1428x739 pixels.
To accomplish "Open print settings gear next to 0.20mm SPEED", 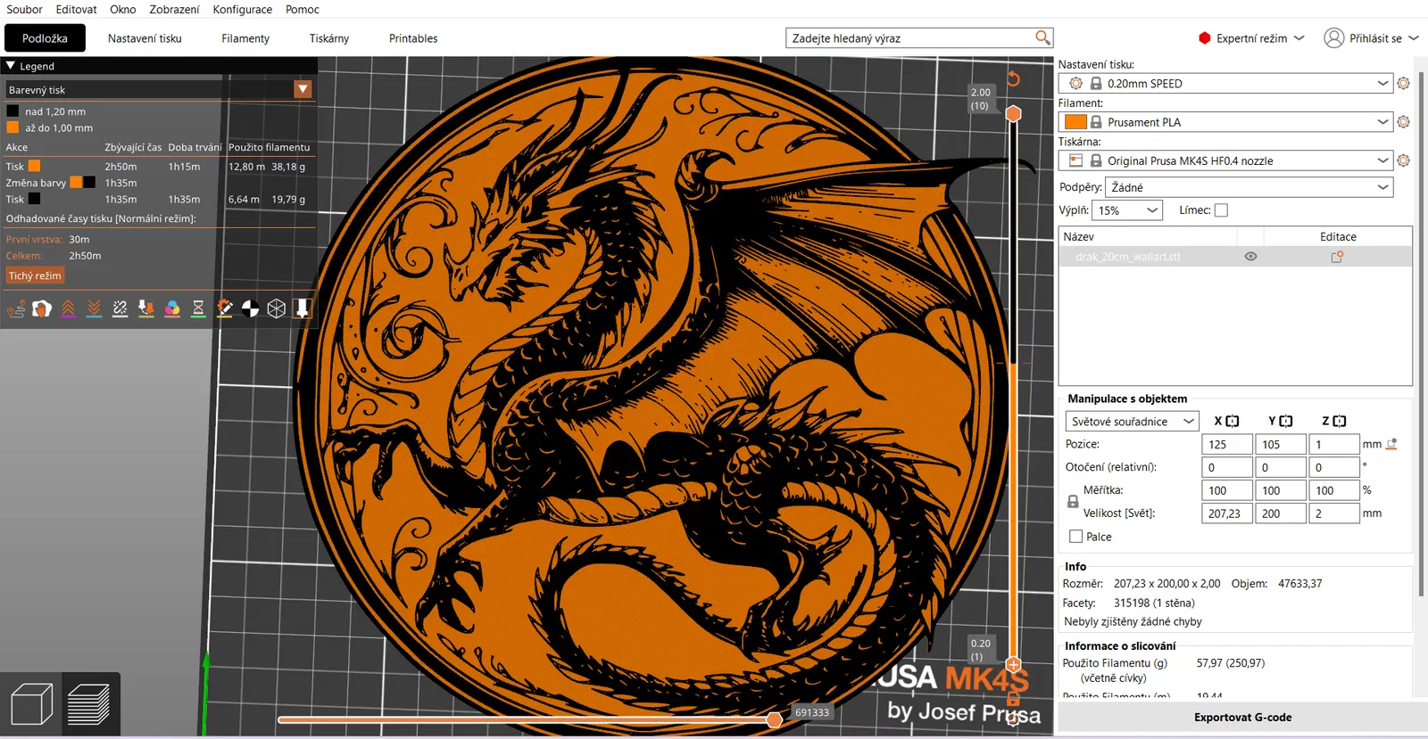I will click(x=1403, y=83).
